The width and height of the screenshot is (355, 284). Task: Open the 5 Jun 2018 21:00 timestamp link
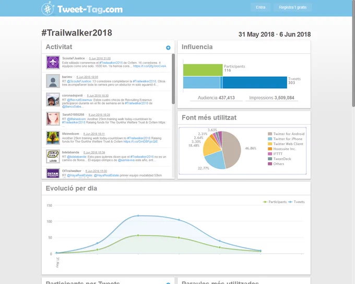click(x=100, y=58)
